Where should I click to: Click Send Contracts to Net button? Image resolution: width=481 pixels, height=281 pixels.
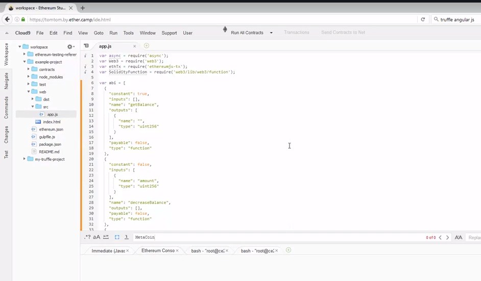click(343, 32)
